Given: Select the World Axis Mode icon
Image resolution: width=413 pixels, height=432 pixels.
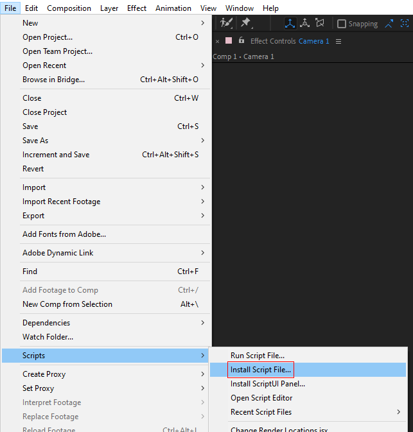Looking at the screenshot, I should pos(304,23).
